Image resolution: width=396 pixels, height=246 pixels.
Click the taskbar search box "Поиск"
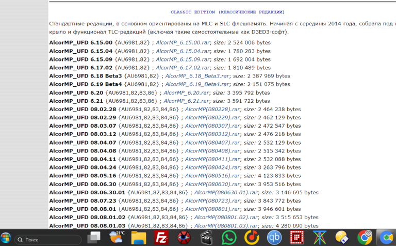tap(48, 240)
